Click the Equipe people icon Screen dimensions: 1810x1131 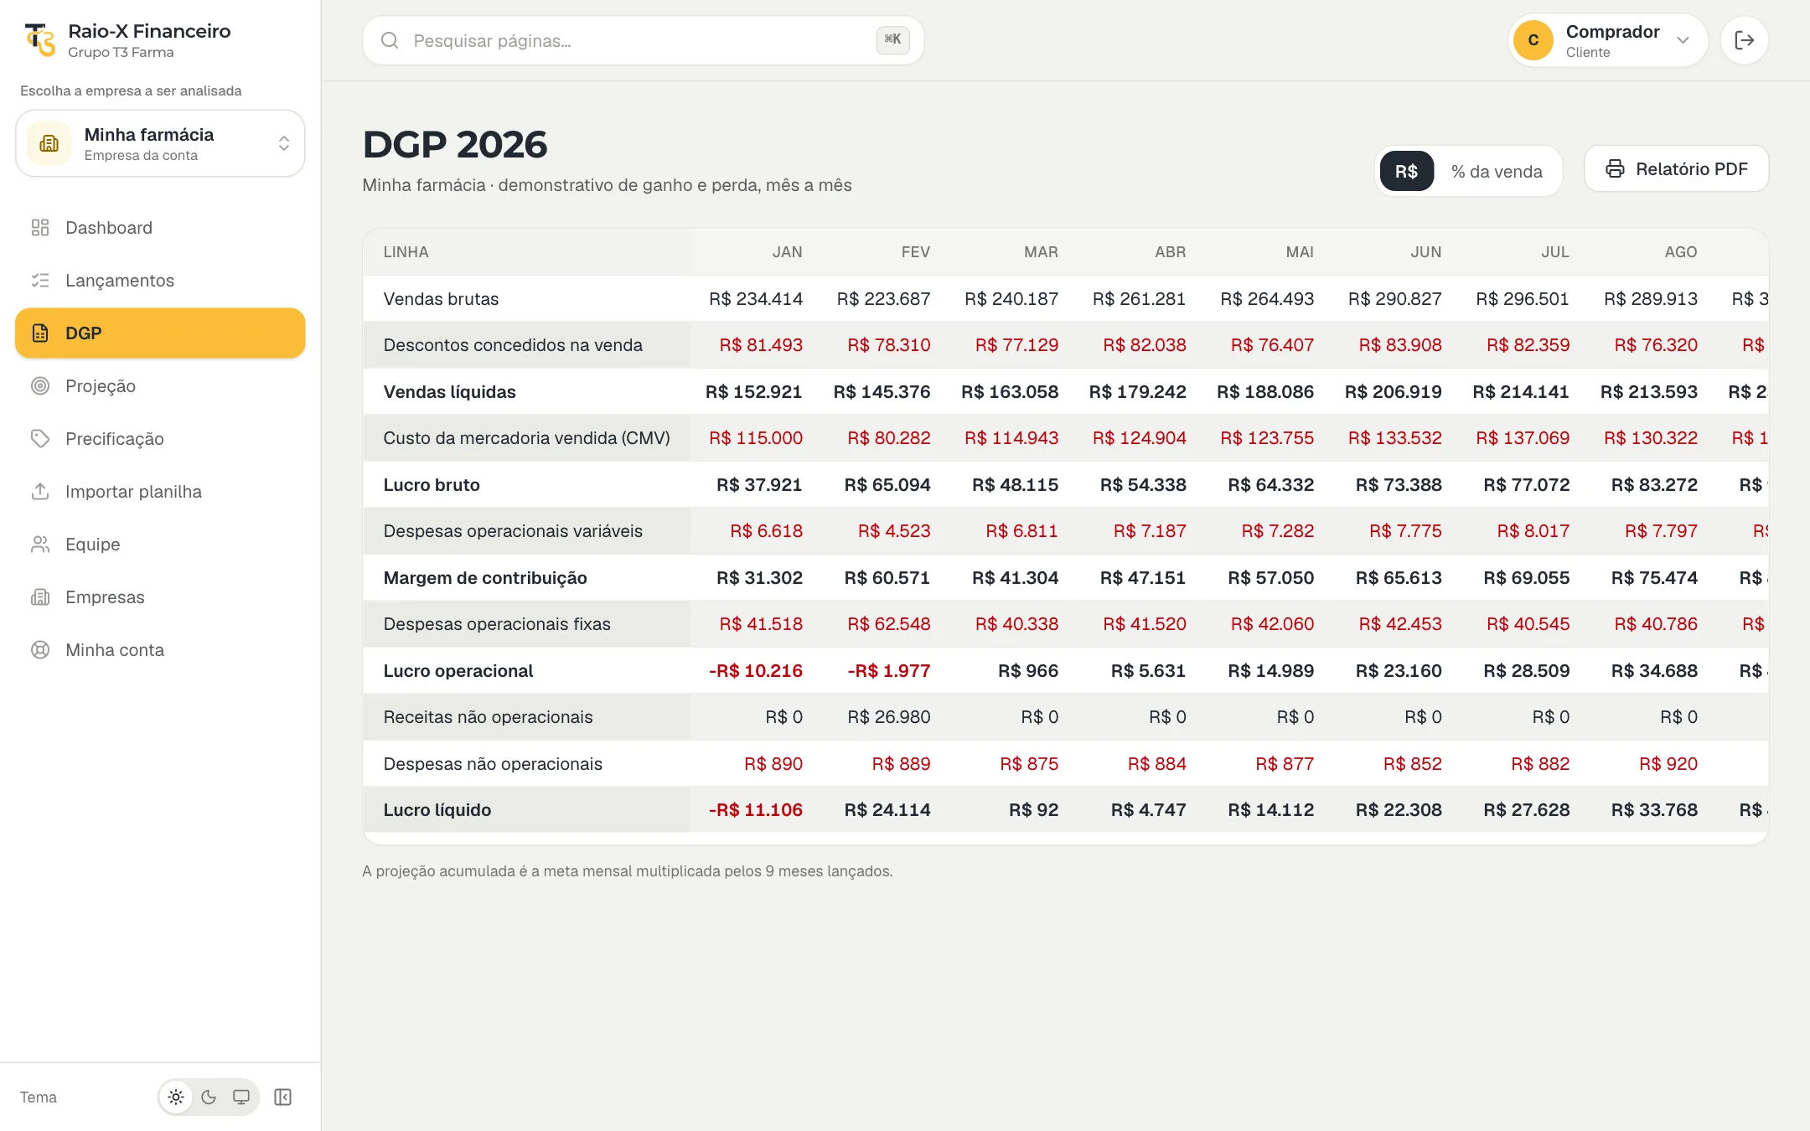(40, 545)
